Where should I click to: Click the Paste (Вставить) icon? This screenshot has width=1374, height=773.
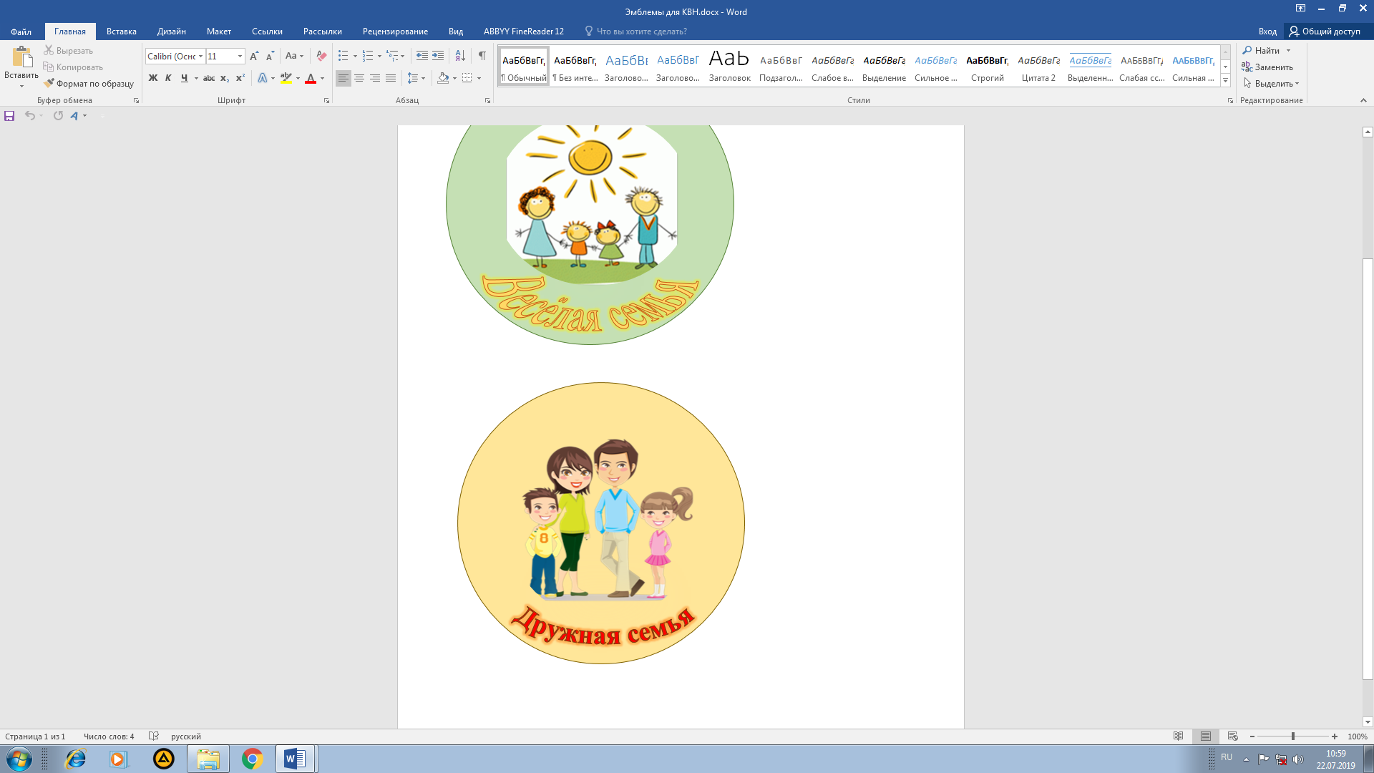point(21,58)
